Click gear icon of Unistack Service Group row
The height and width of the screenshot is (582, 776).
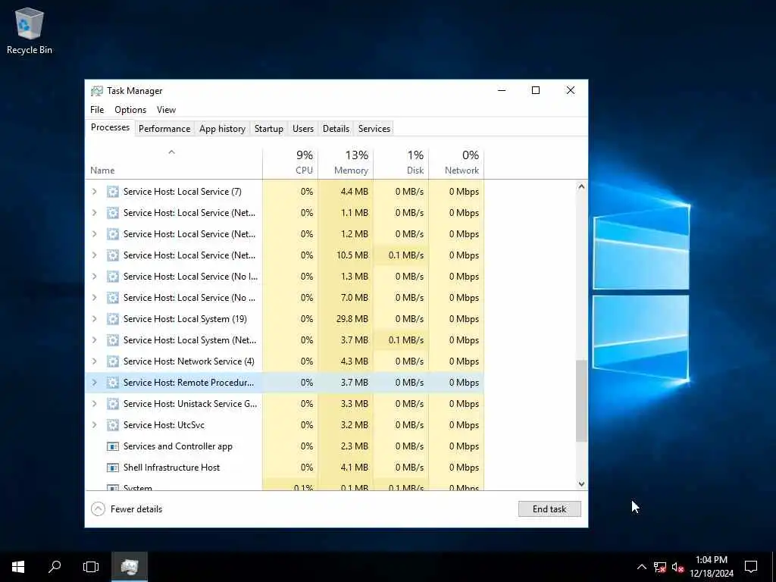pyautogui.click(x=113, y=404)
